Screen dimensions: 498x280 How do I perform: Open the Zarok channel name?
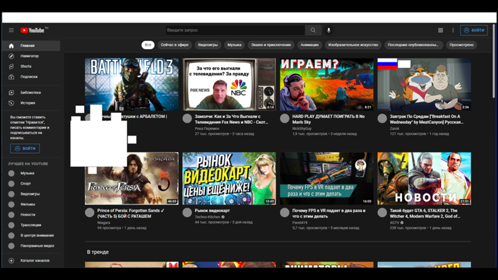point(395,129)
